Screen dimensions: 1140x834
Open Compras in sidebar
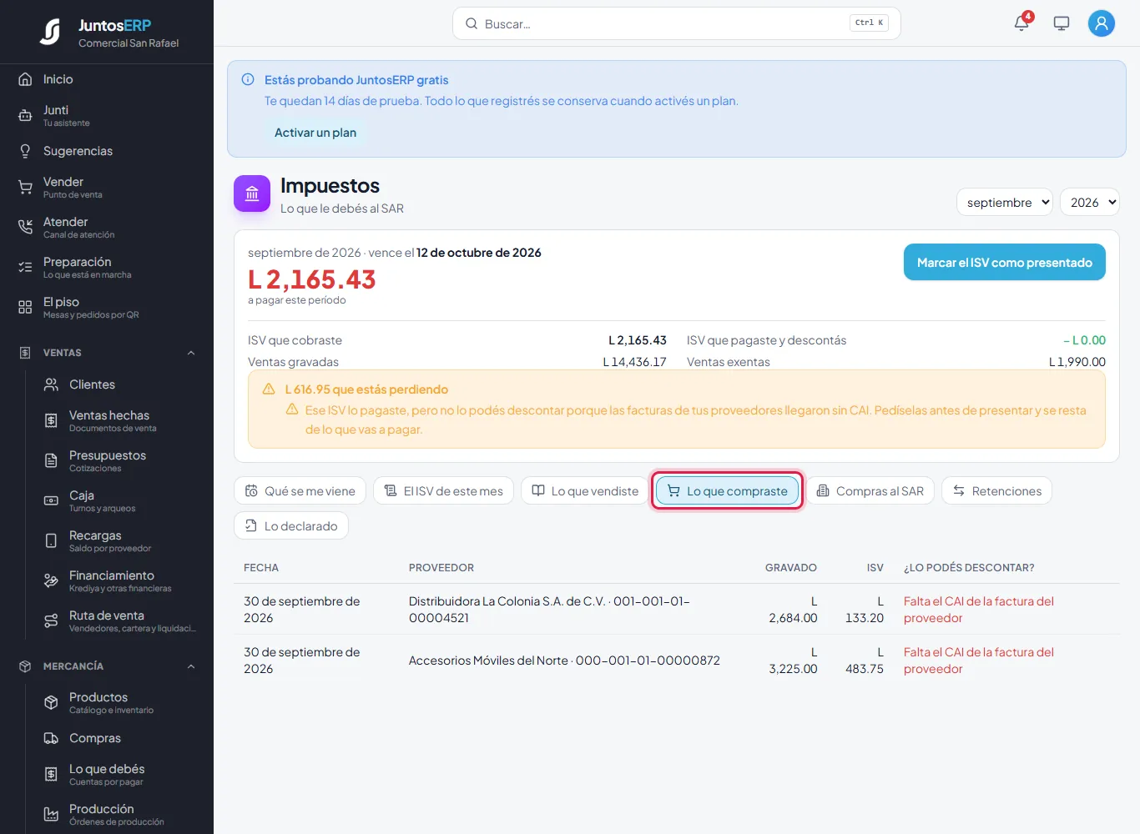pos(119,738)
